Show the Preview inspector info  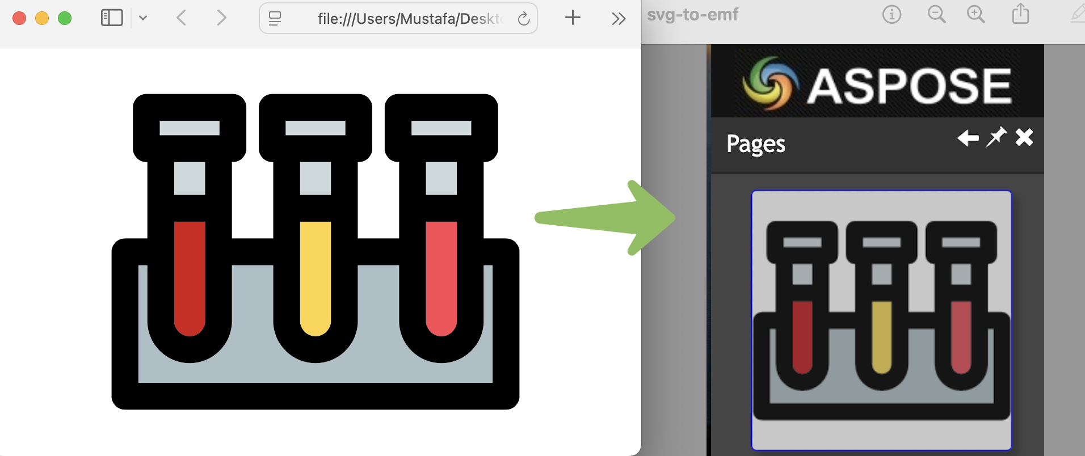[x=891, y=14]
